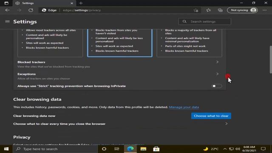Click the Edge taskbar icon
272x153 pixels.
point(130,149)
